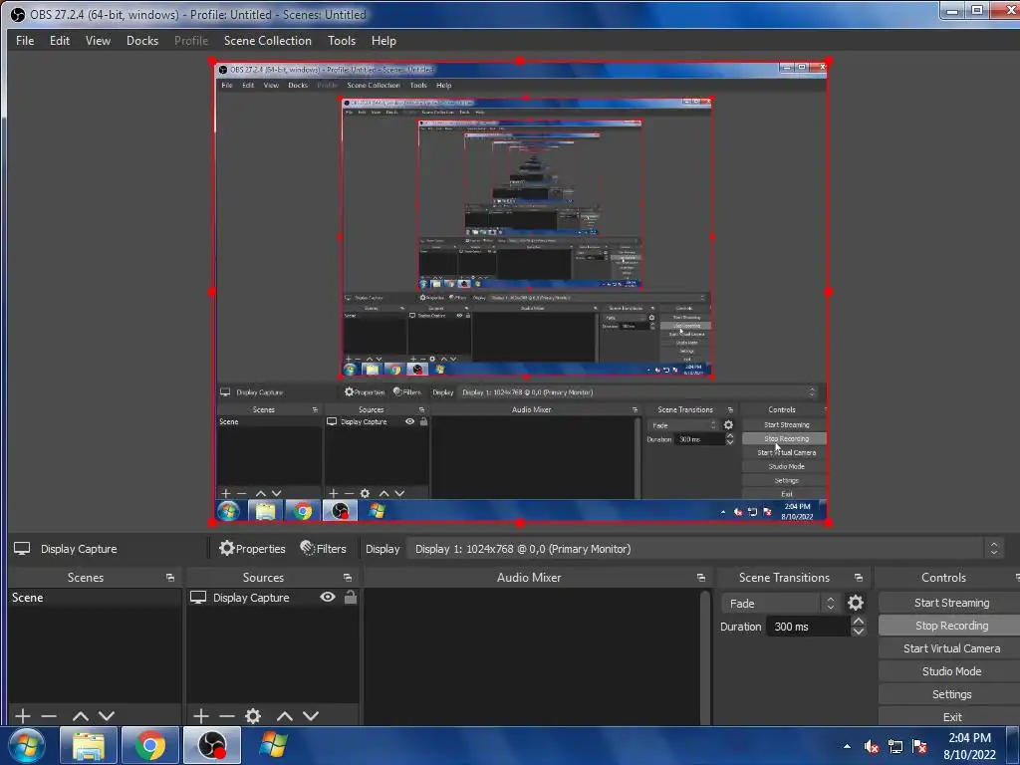Image resolution: width=1020 pixels, height=765 pixels.
Task: Click the Audio Mixer scrollbar
Action: (704, 657)
